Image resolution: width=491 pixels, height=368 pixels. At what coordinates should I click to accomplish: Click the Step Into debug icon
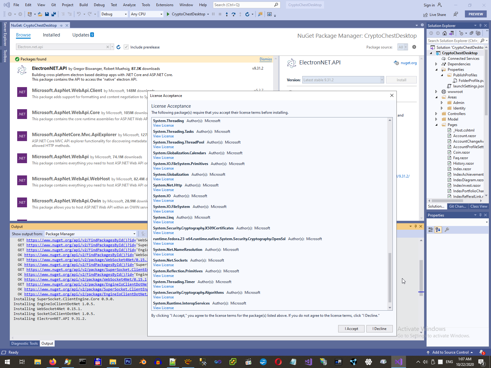[x=227, y=14]
